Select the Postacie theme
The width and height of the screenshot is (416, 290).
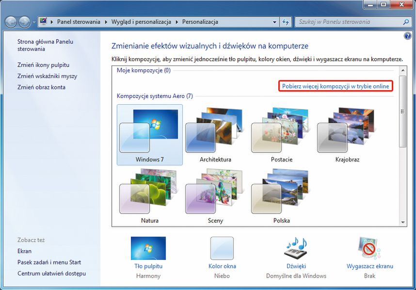281,135
